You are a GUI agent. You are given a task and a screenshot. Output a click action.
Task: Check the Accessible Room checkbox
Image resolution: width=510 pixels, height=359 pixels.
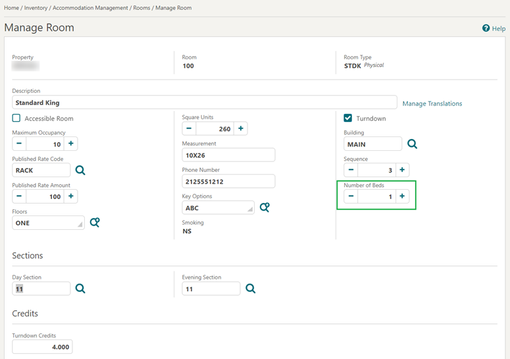point(16,118)
